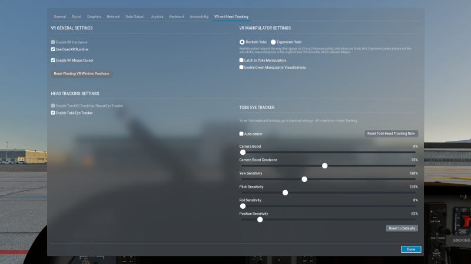This screenshot has height=264, width=471.
Task: Tick the Auto-center checkbox
Action: [x=241, y=134]
